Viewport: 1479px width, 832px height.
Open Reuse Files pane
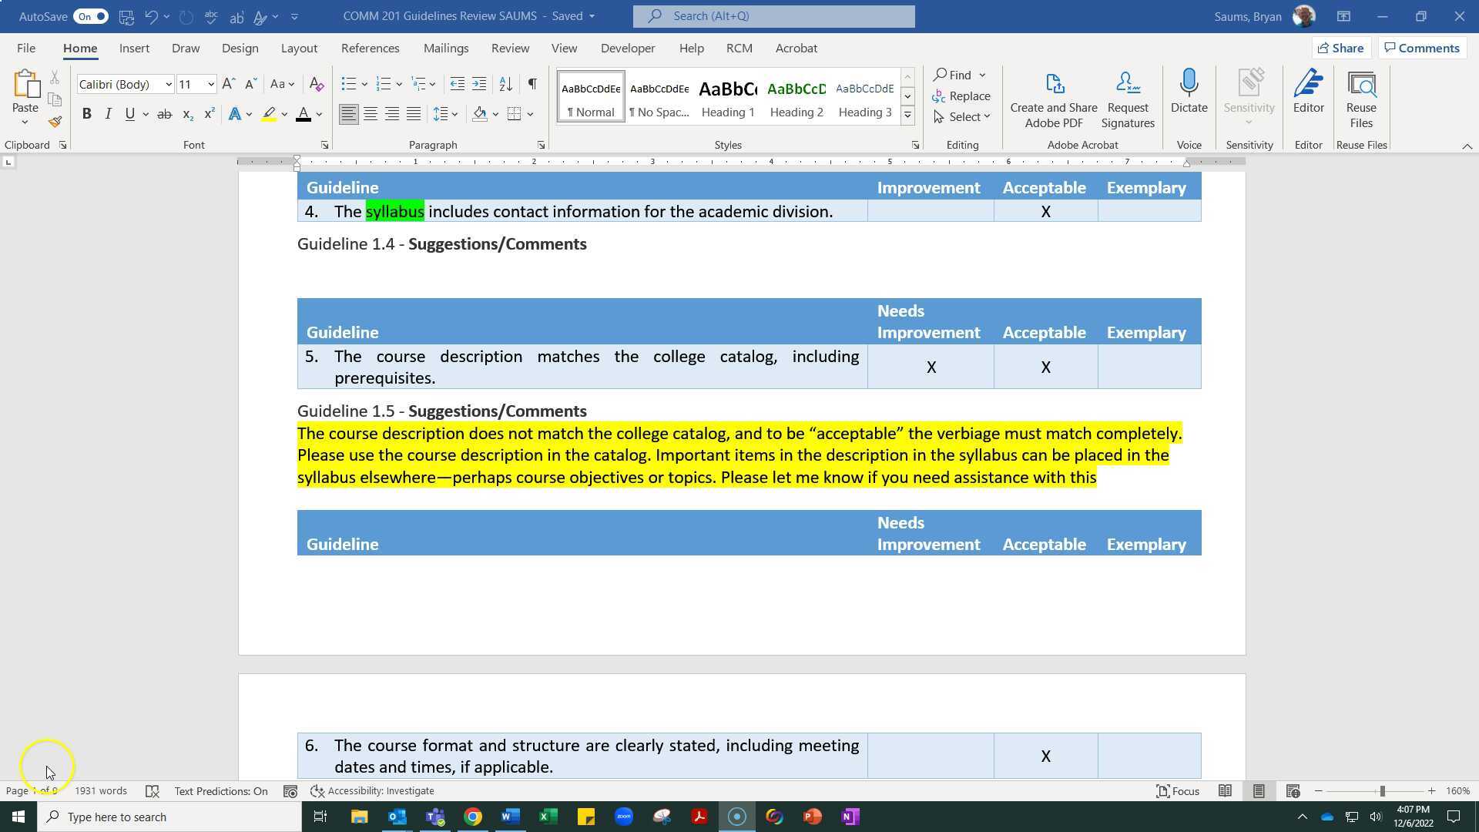click(x=1360, y=96)
